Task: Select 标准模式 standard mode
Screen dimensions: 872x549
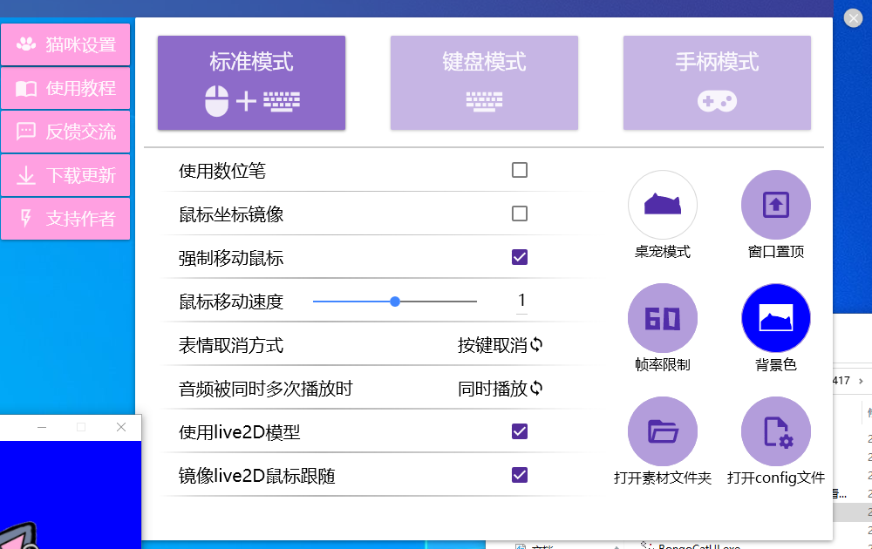Action: tap(251, 83)
